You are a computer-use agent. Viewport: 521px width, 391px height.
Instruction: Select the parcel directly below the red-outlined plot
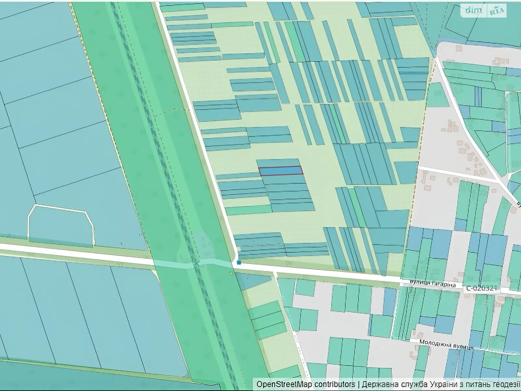283,179
